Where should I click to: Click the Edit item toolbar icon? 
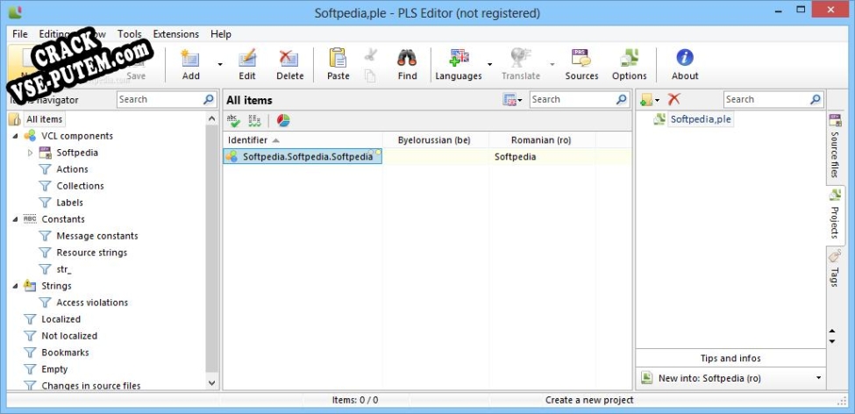247,58
